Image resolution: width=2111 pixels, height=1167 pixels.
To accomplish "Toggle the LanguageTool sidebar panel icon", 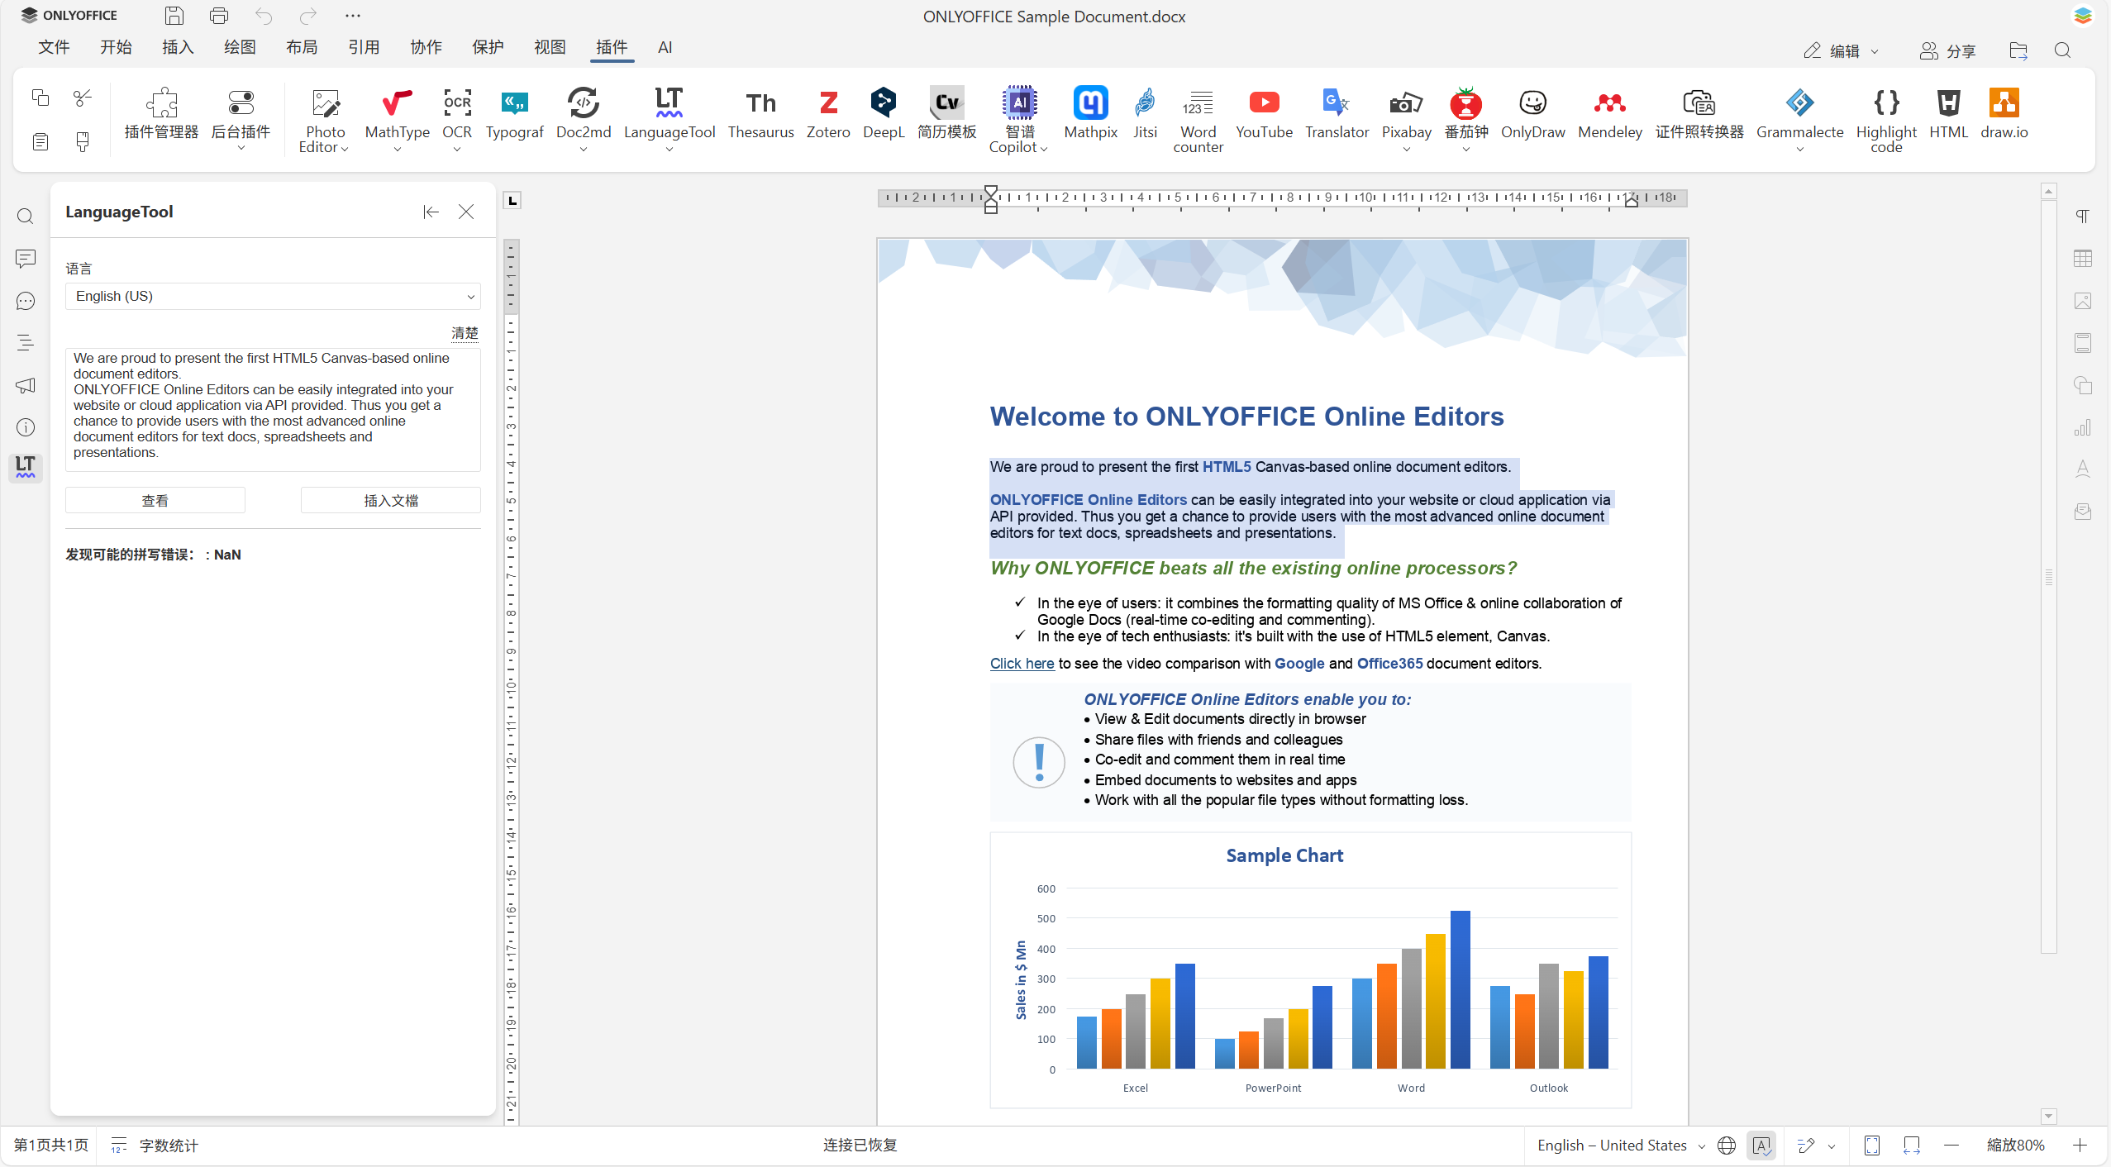I will [26, 466].
